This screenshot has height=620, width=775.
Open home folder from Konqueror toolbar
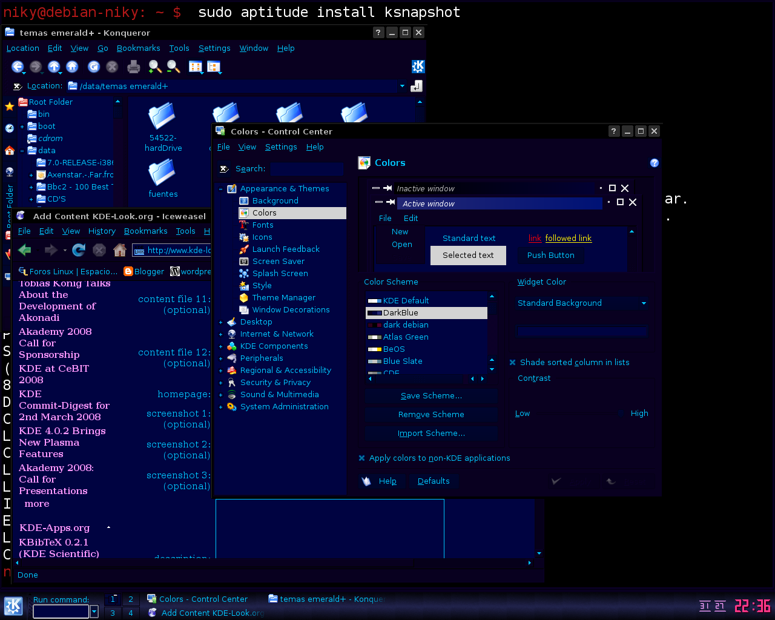tap(72, 67)
